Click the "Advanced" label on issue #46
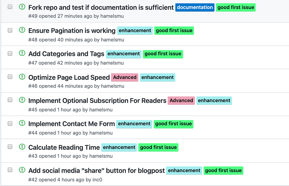 click(x=124, y=77)
